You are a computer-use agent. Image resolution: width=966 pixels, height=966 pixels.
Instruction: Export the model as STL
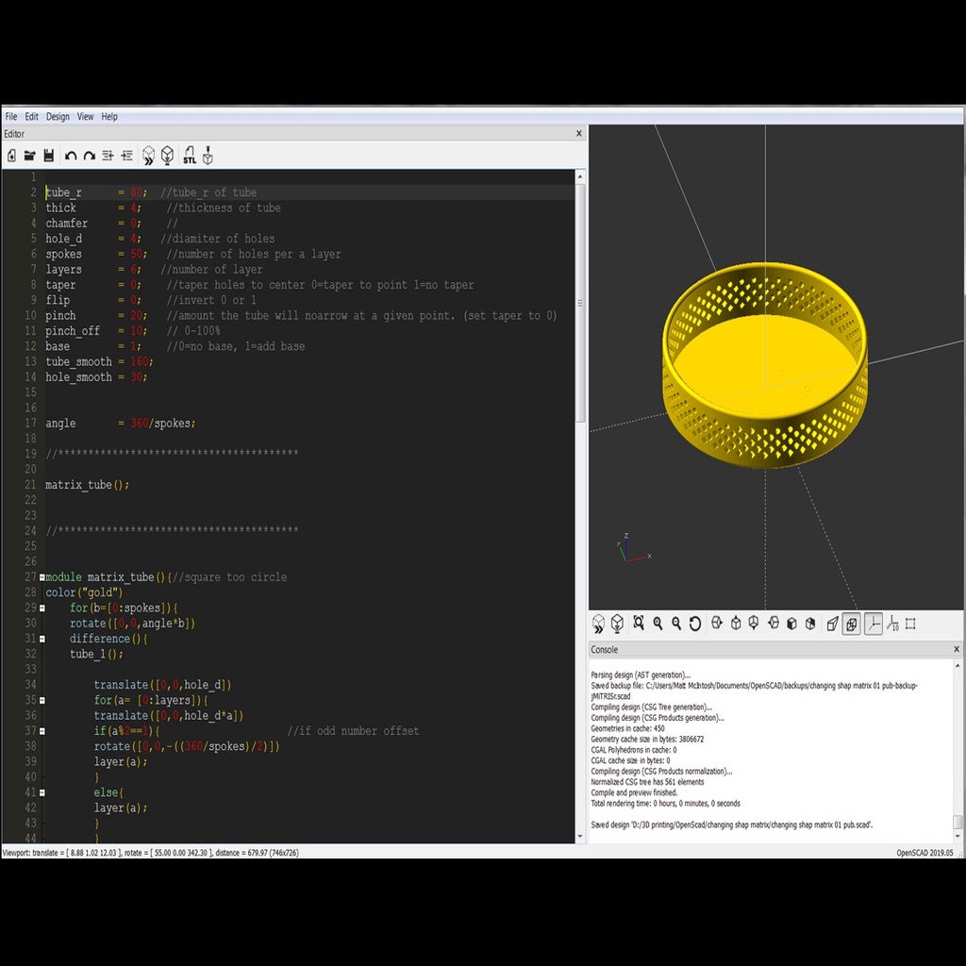(190, 156)
